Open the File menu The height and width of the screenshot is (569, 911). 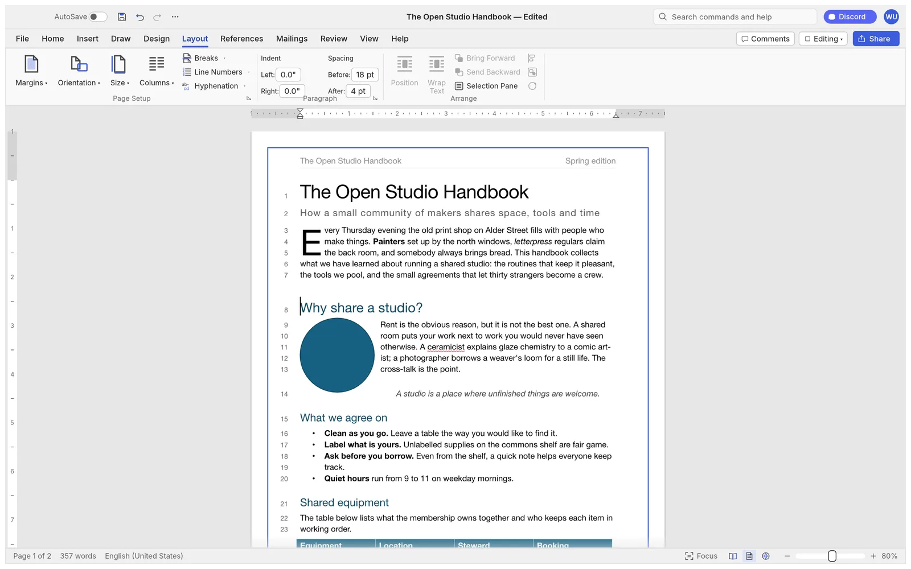23,39
